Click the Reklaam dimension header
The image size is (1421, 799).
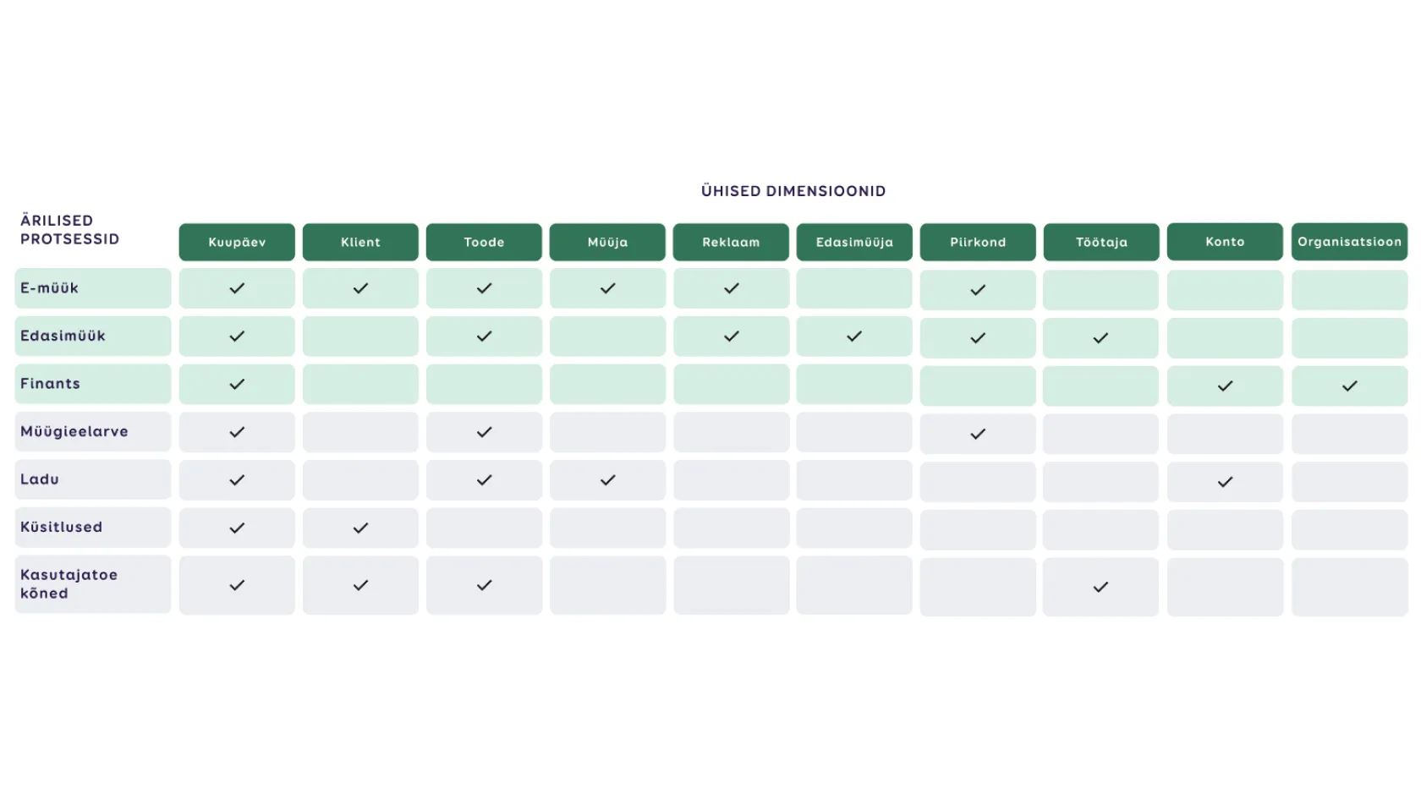[x=731, y=242]
